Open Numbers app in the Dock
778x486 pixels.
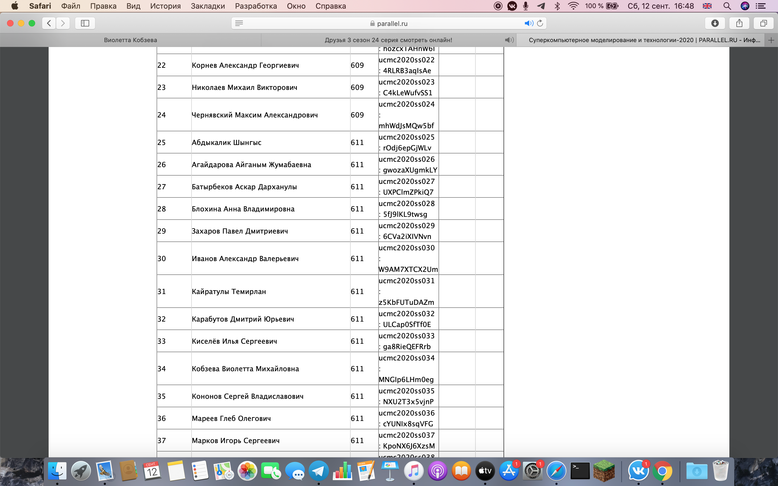pos(342,471)
